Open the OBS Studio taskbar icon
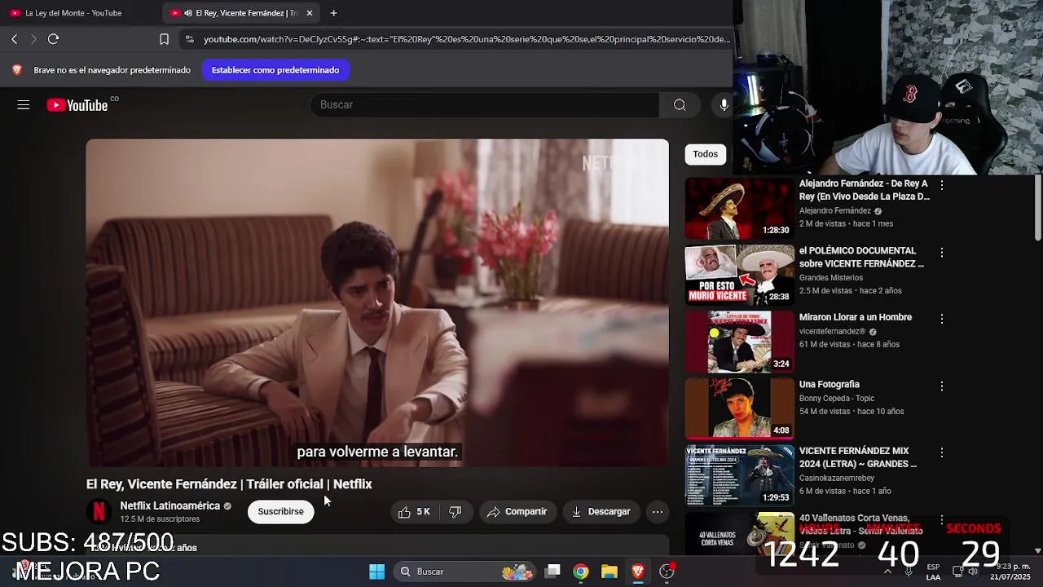The width and height of the screenshot is (1043, 587). pos(667,572)
